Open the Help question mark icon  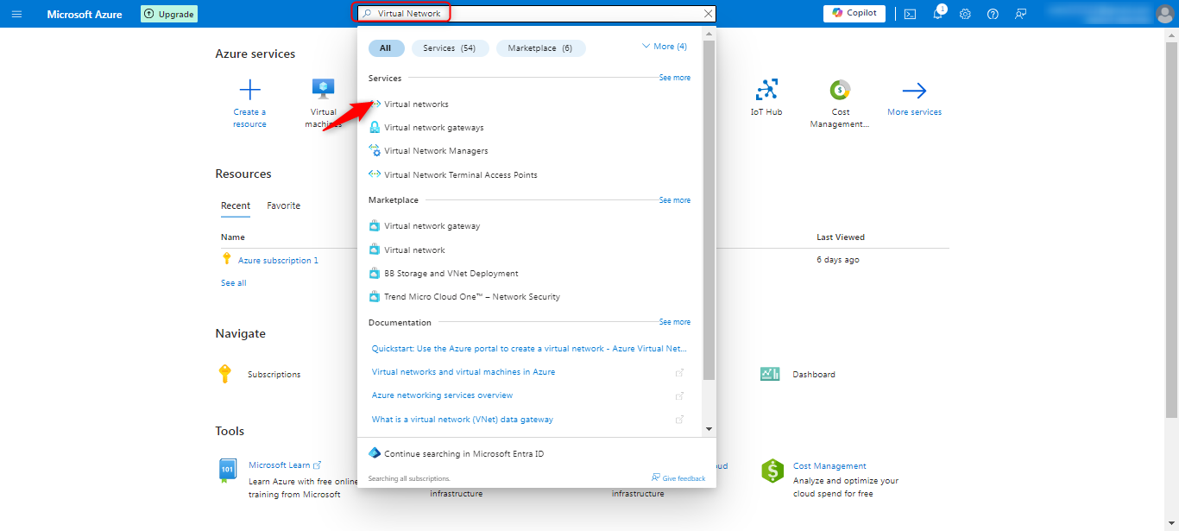click(x=993, y=14)
